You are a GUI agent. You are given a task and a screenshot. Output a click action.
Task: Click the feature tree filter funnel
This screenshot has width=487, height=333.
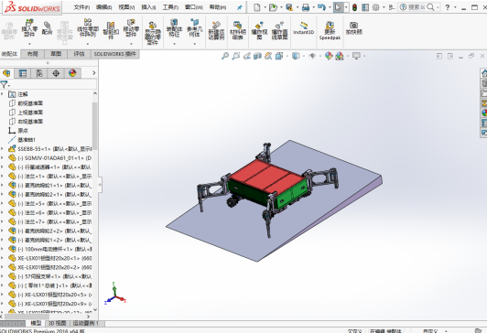[5, 84]
